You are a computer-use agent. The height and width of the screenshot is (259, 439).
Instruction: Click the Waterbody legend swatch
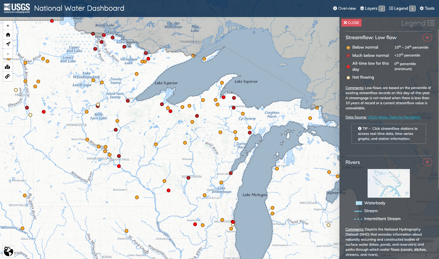click(x=359, y=203)
